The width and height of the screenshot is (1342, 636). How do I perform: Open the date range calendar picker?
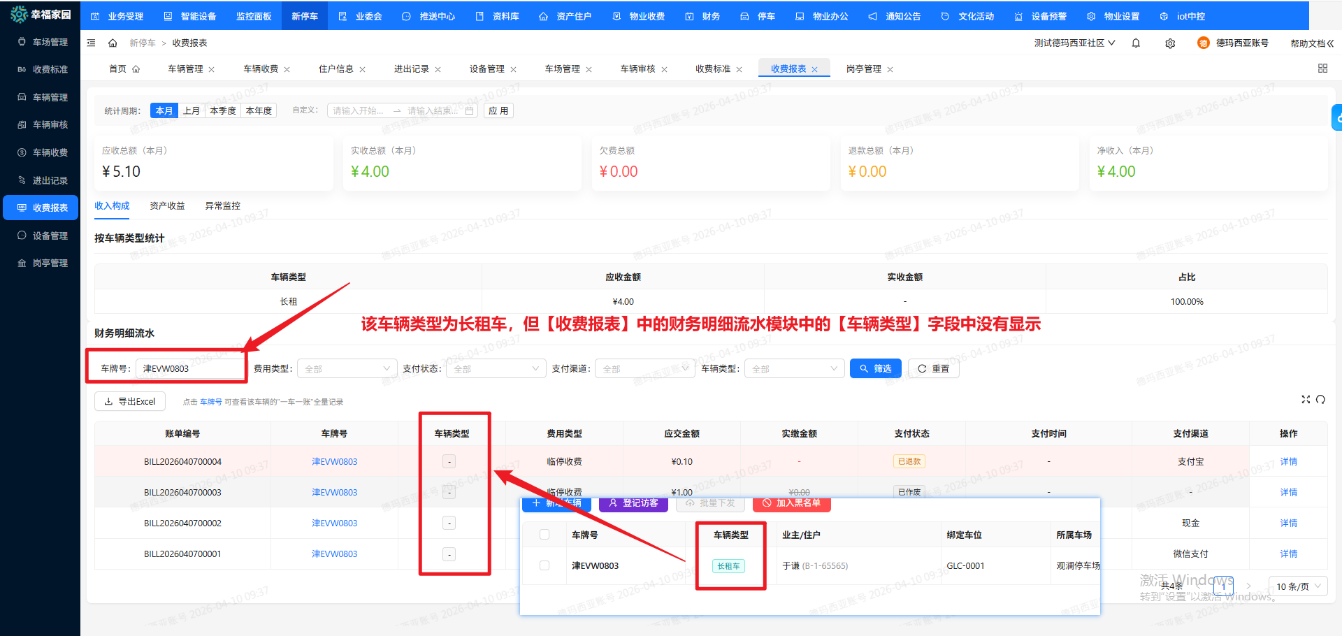469,111
